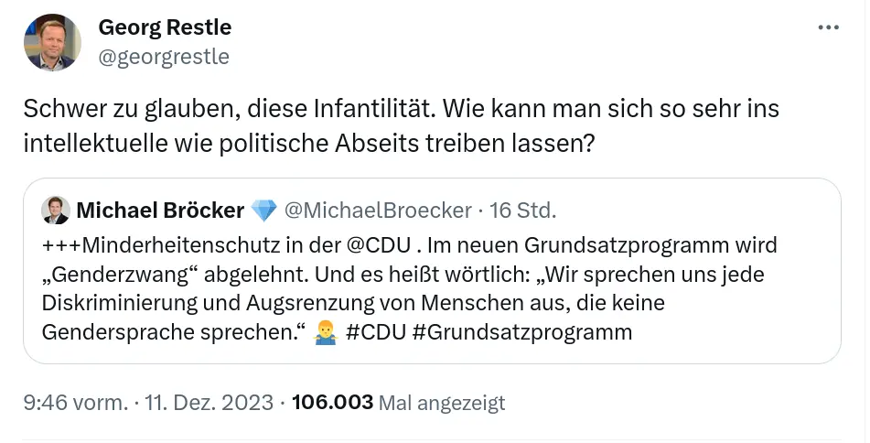870x443 pixels.
Task: Click the "16 Std." quoted tweet timestamp
Action: tap(522, 211)
